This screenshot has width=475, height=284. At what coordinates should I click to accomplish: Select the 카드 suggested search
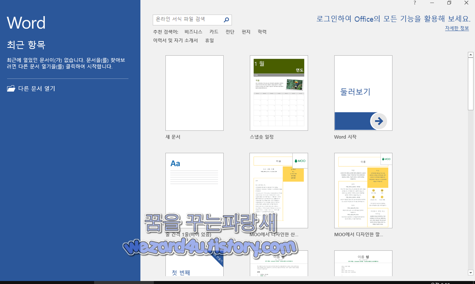click(x=214, y=32)
